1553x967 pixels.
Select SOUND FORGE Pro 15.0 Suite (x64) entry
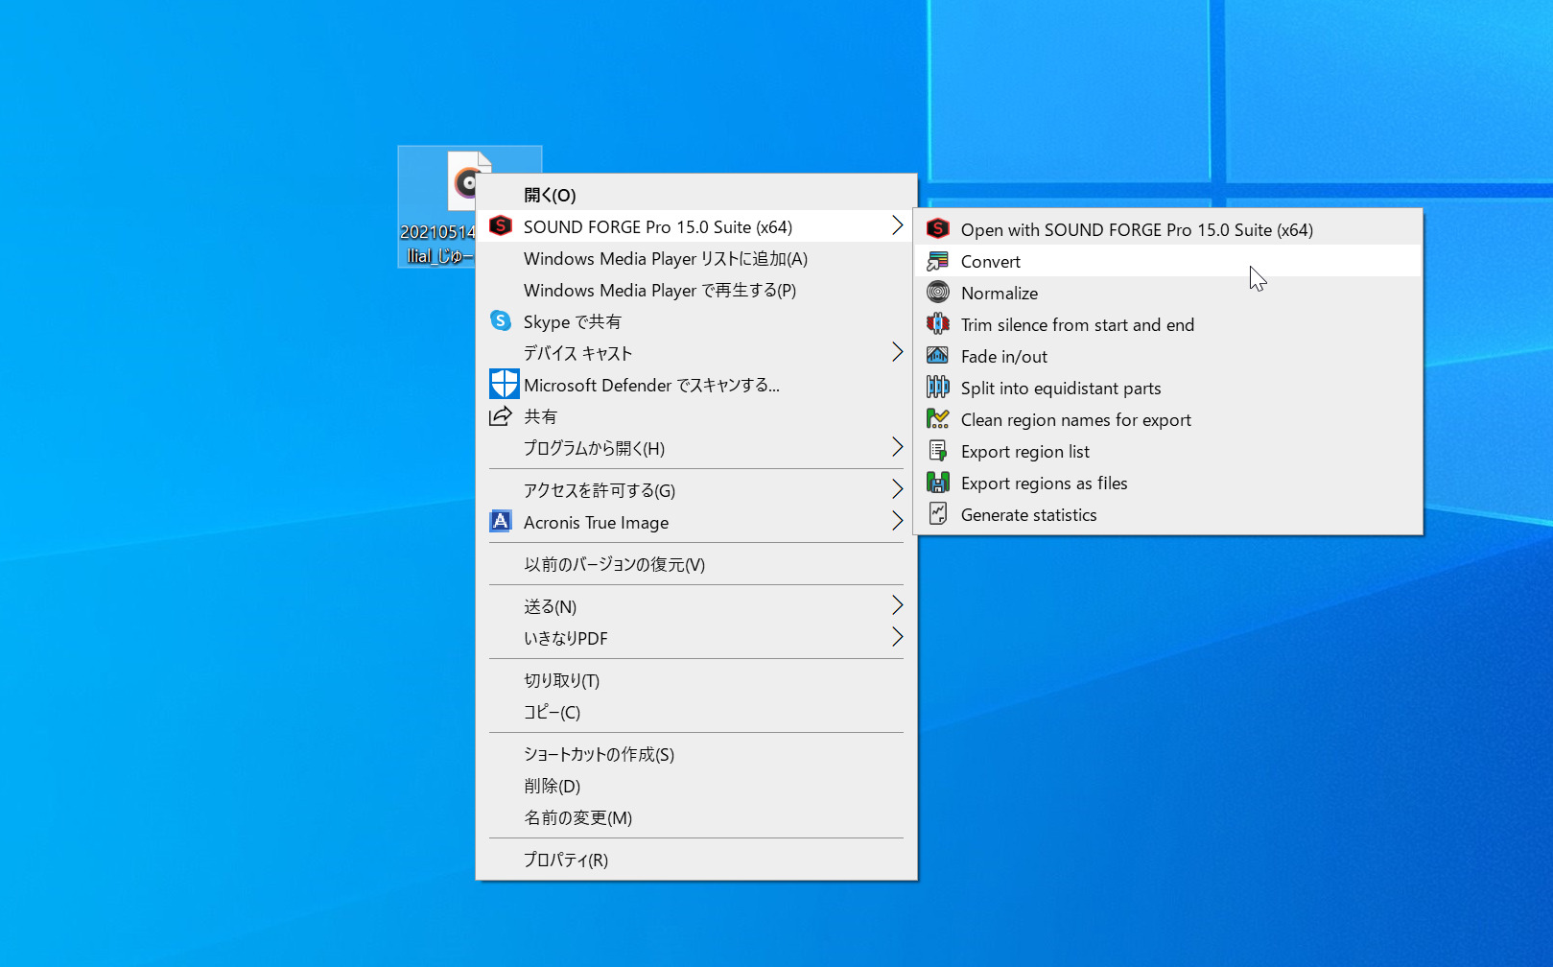[696, 226]
